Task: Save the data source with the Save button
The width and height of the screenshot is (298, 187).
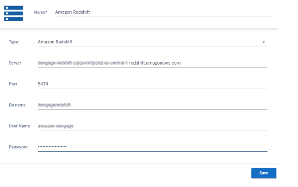Action: (264, 173)
